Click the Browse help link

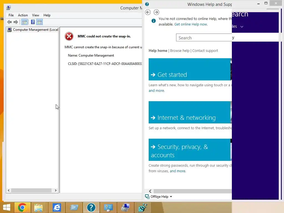[x=180, y=51]
